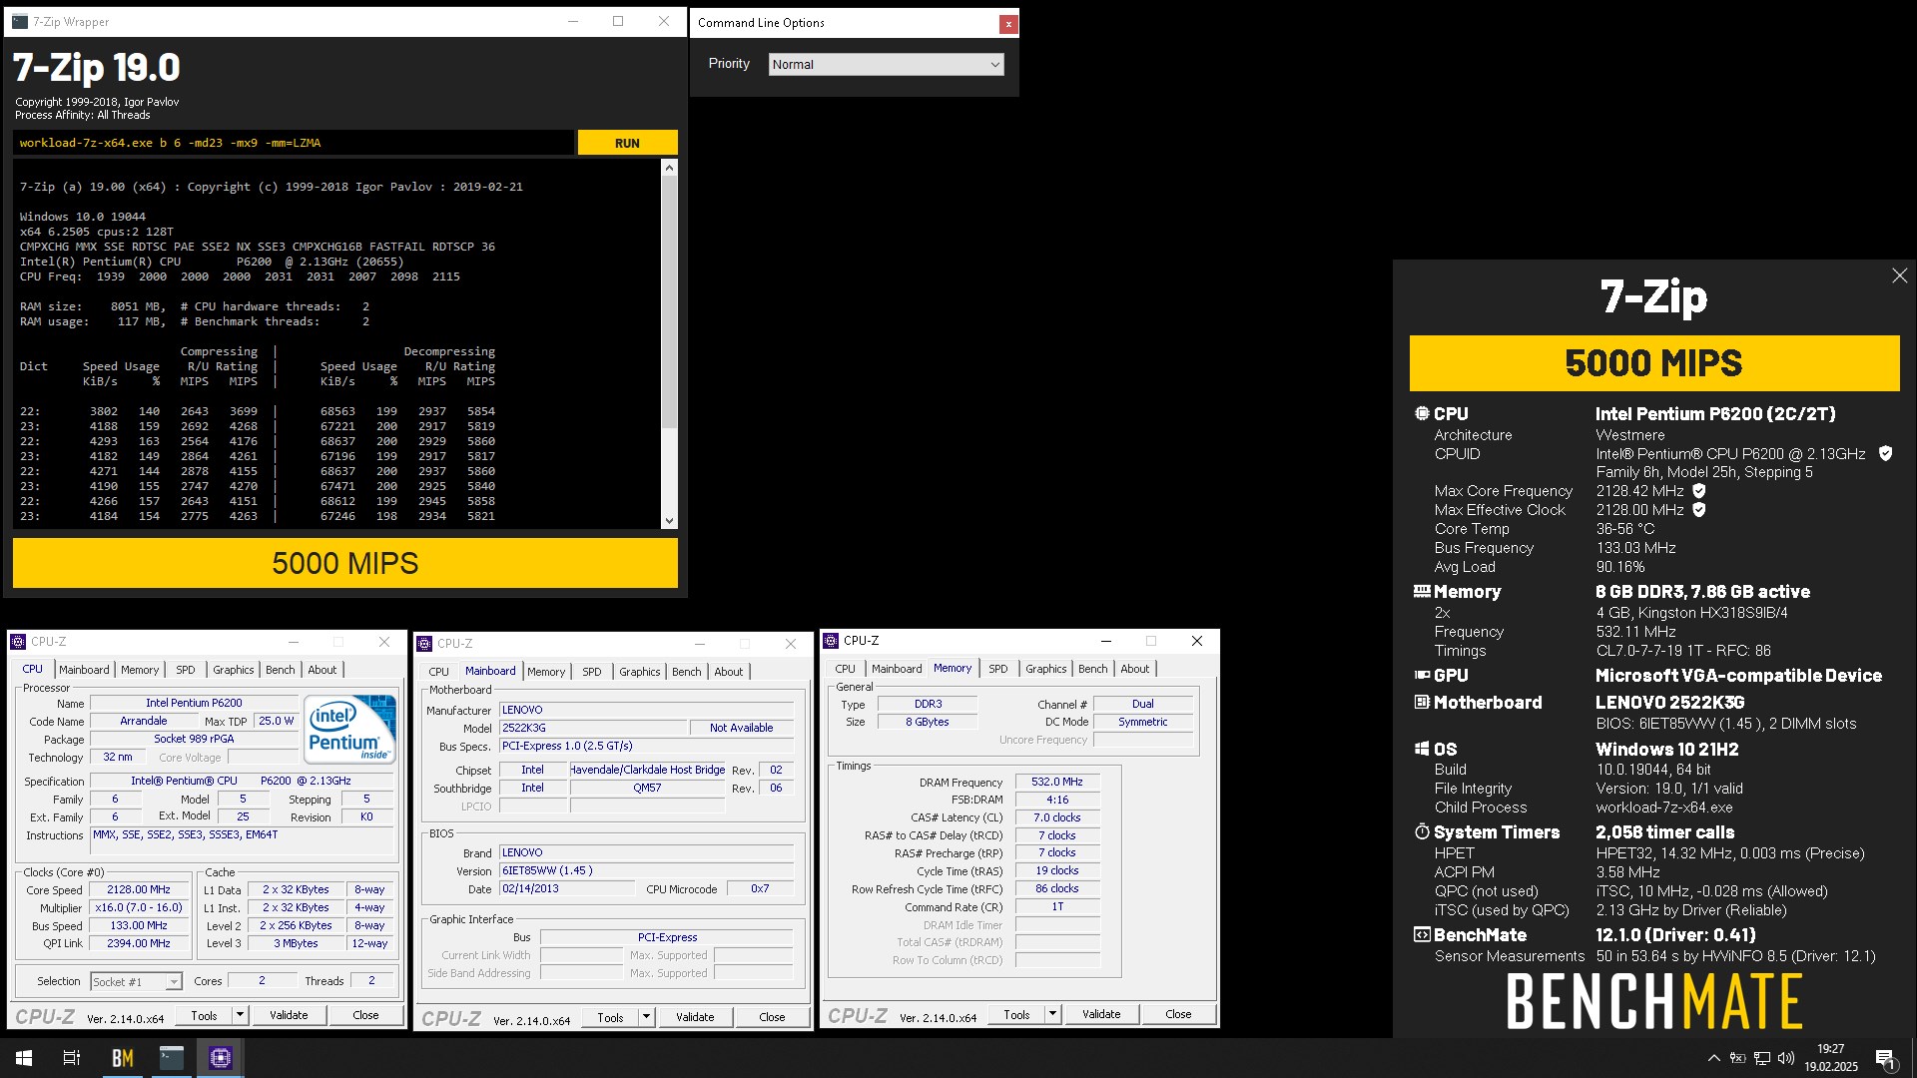Close the BenchMate 7-Zip result panel
Screen dimensions: 1917x1078
coord(1899,275)
